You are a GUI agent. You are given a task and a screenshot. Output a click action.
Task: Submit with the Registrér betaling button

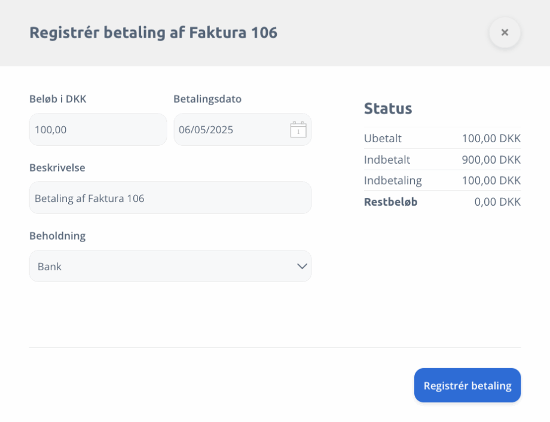(467, 385)
